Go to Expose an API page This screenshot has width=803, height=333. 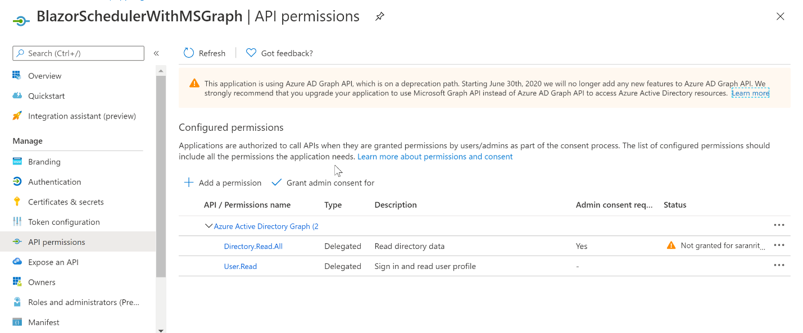(x=53, y=262)
